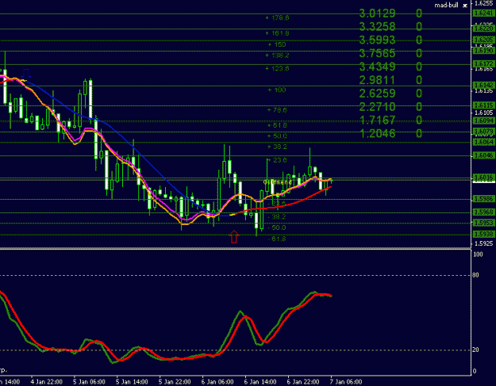Image resolution: width=496 pixels, height=386 pixels.
Task: Click the - 61.8 Fibonacci level label
Action: [x=277, y=239]
